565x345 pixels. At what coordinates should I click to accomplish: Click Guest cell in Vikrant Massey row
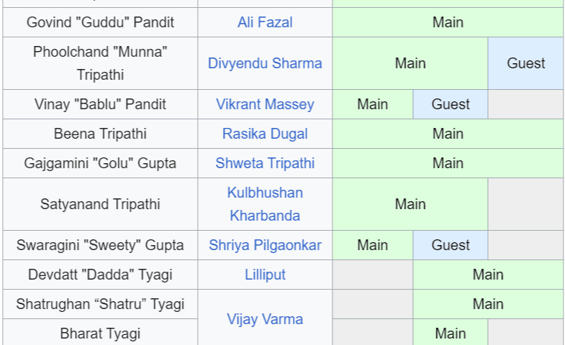(x=451, y=104)
